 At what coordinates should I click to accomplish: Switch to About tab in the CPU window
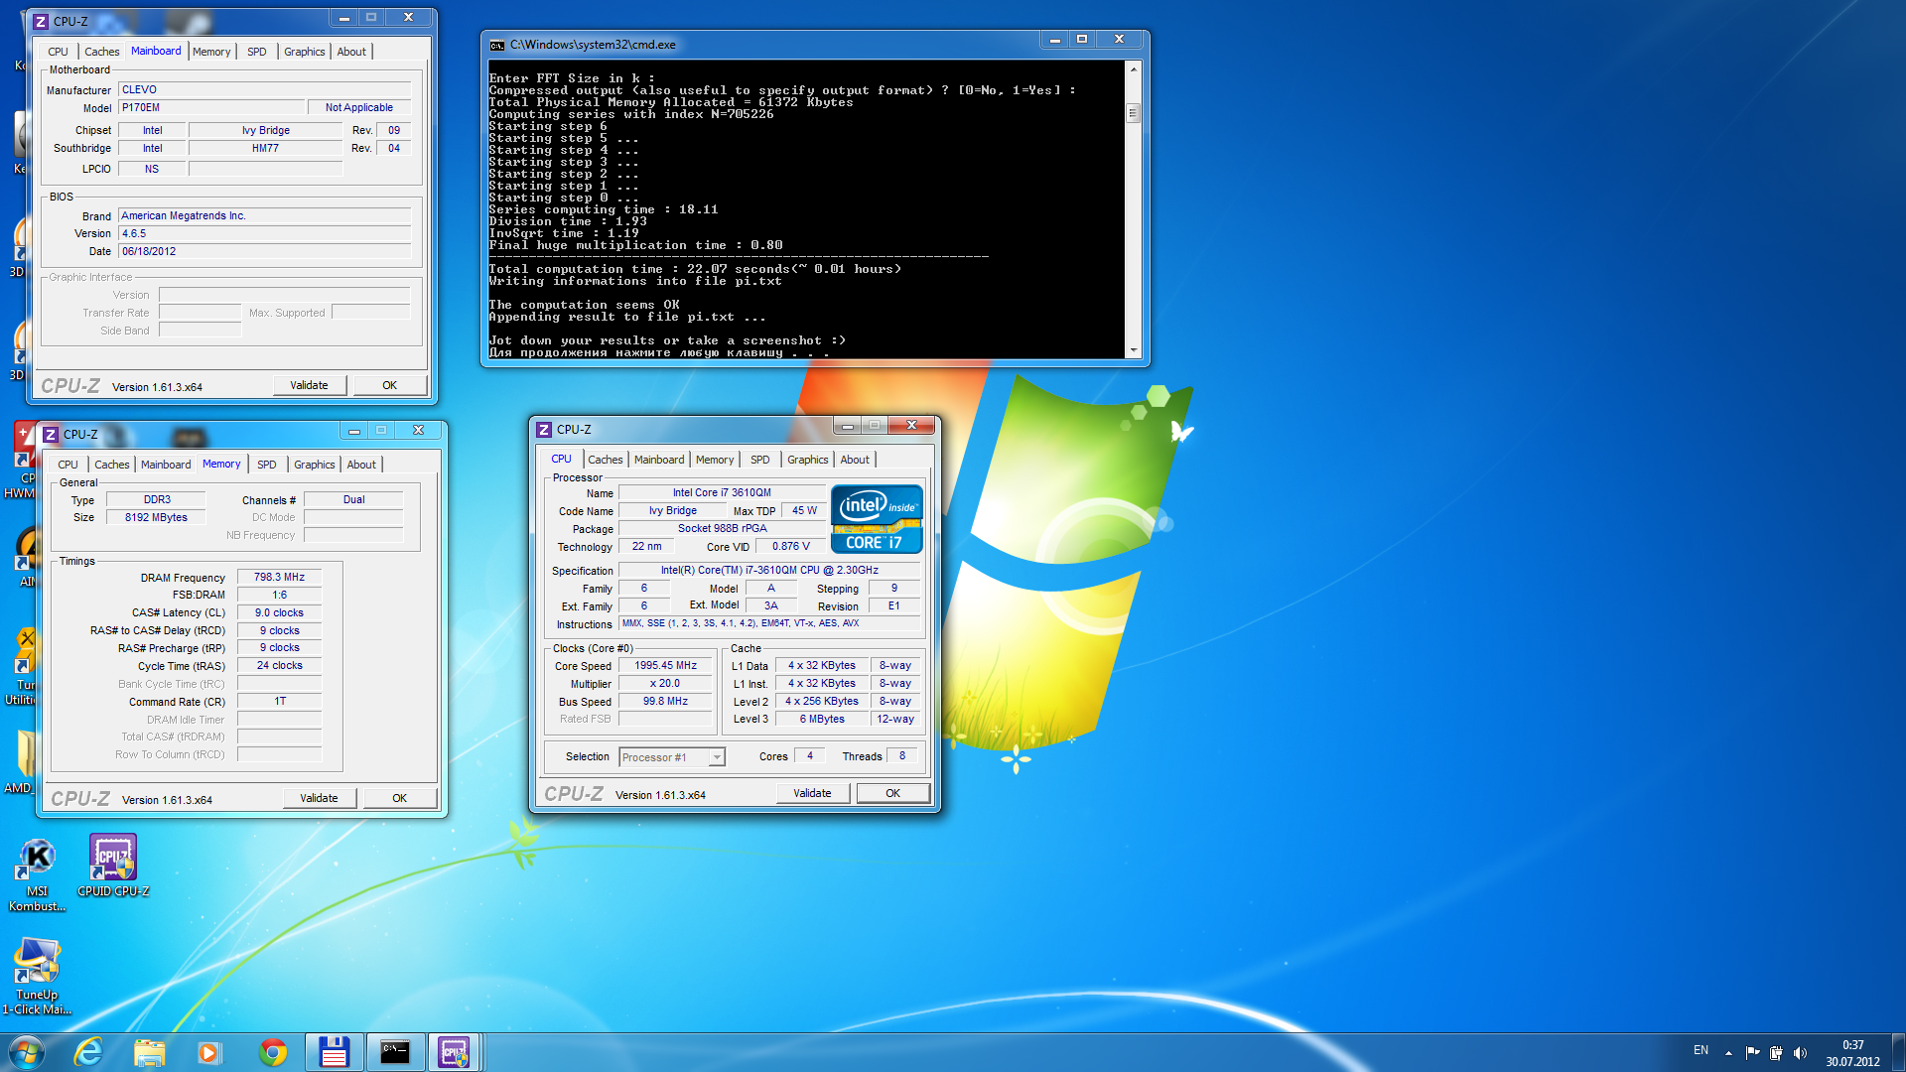[854, 460]
